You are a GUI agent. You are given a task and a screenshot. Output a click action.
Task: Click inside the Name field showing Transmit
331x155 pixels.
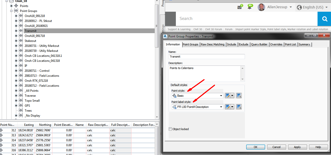coord(207,57)
